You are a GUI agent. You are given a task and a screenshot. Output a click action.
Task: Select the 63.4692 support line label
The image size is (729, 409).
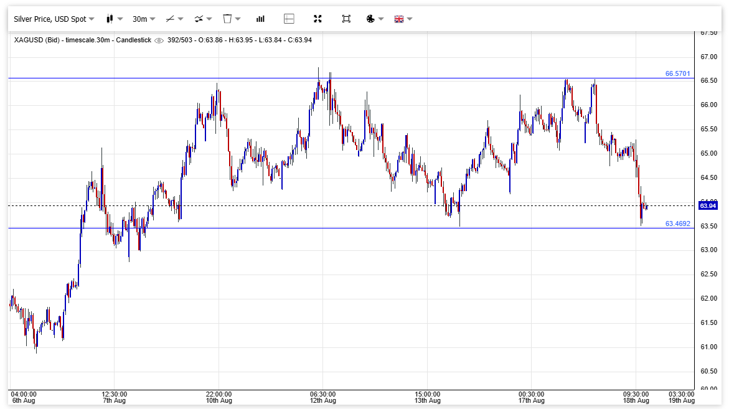[x=677, y=223]
